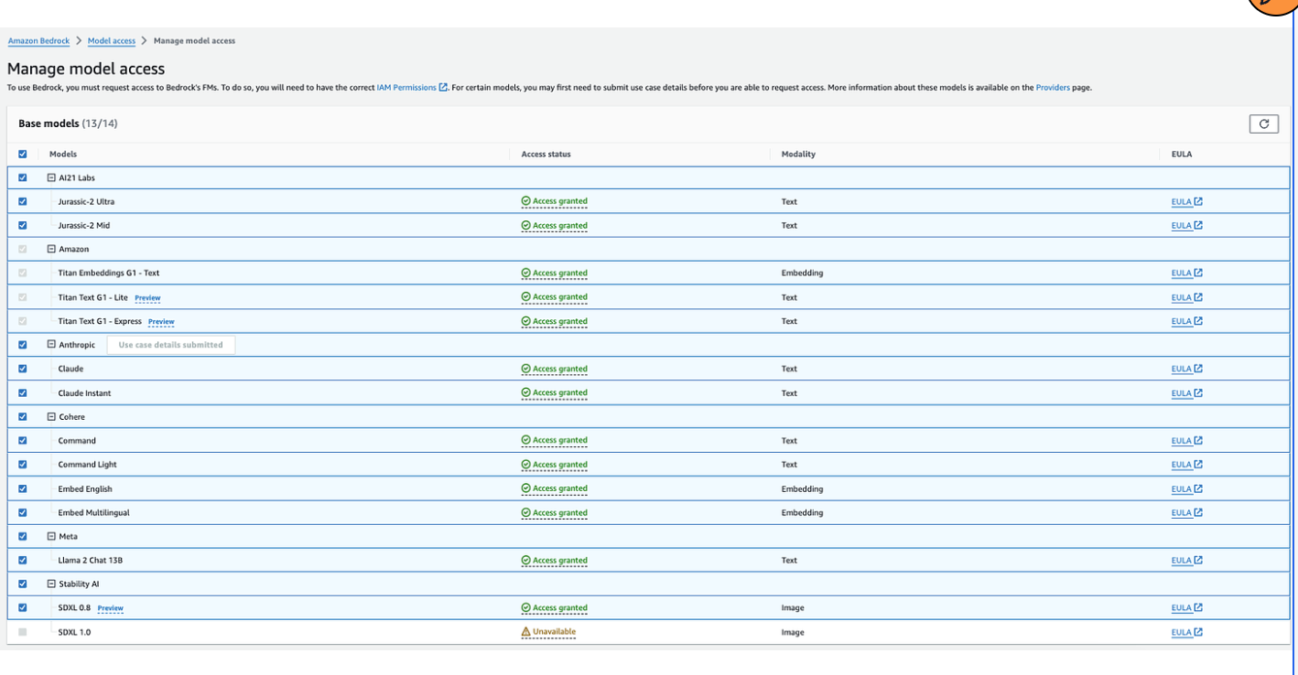Click the Modality column header

[x=798, y=154]
